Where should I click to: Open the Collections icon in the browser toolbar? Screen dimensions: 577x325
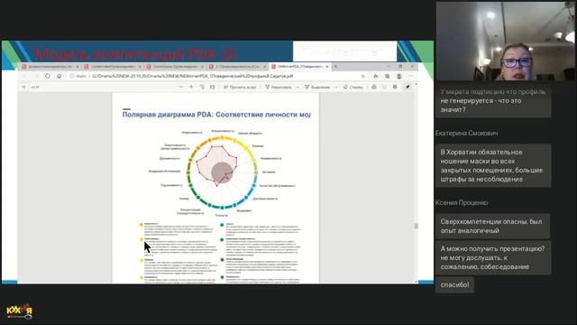387,76
